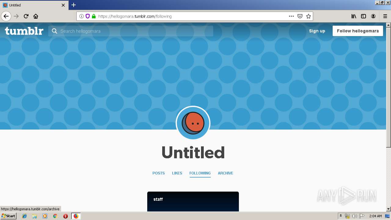
Task: Click the Firefox taskbar button
Action: [x=76, y=216]
